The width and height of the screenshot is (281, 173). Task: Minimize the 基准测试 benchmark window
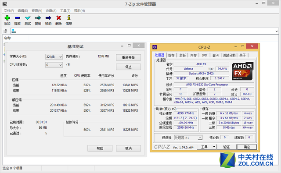pos(122,46)
